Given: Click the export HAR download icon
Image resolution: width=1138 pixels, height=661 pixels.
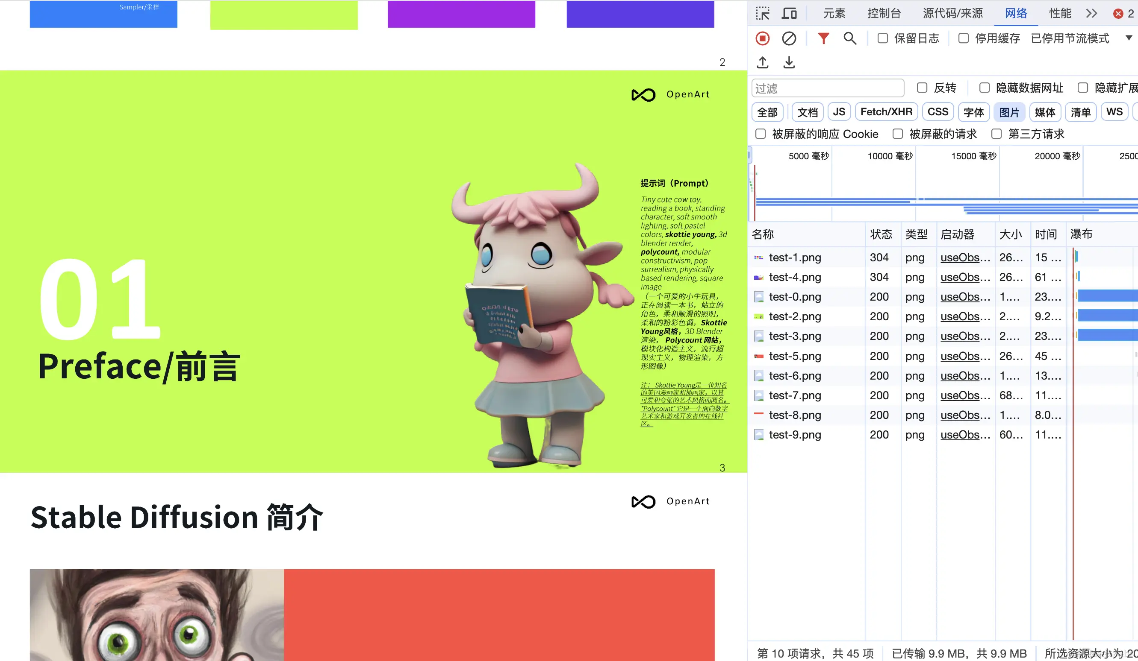Looking at the screenshot, I should (789, 62).
